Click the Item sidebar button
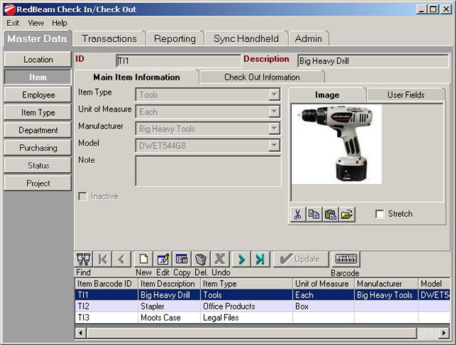The height and width of the screenshot is (345, 456). (x=38, y=77)
